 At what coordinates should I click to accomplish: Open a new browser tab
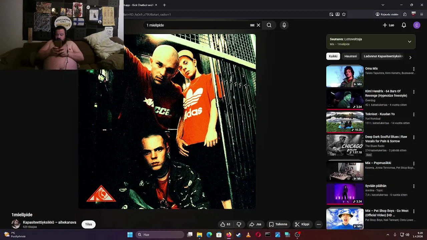pyautogui.click(x=164, y=5)
